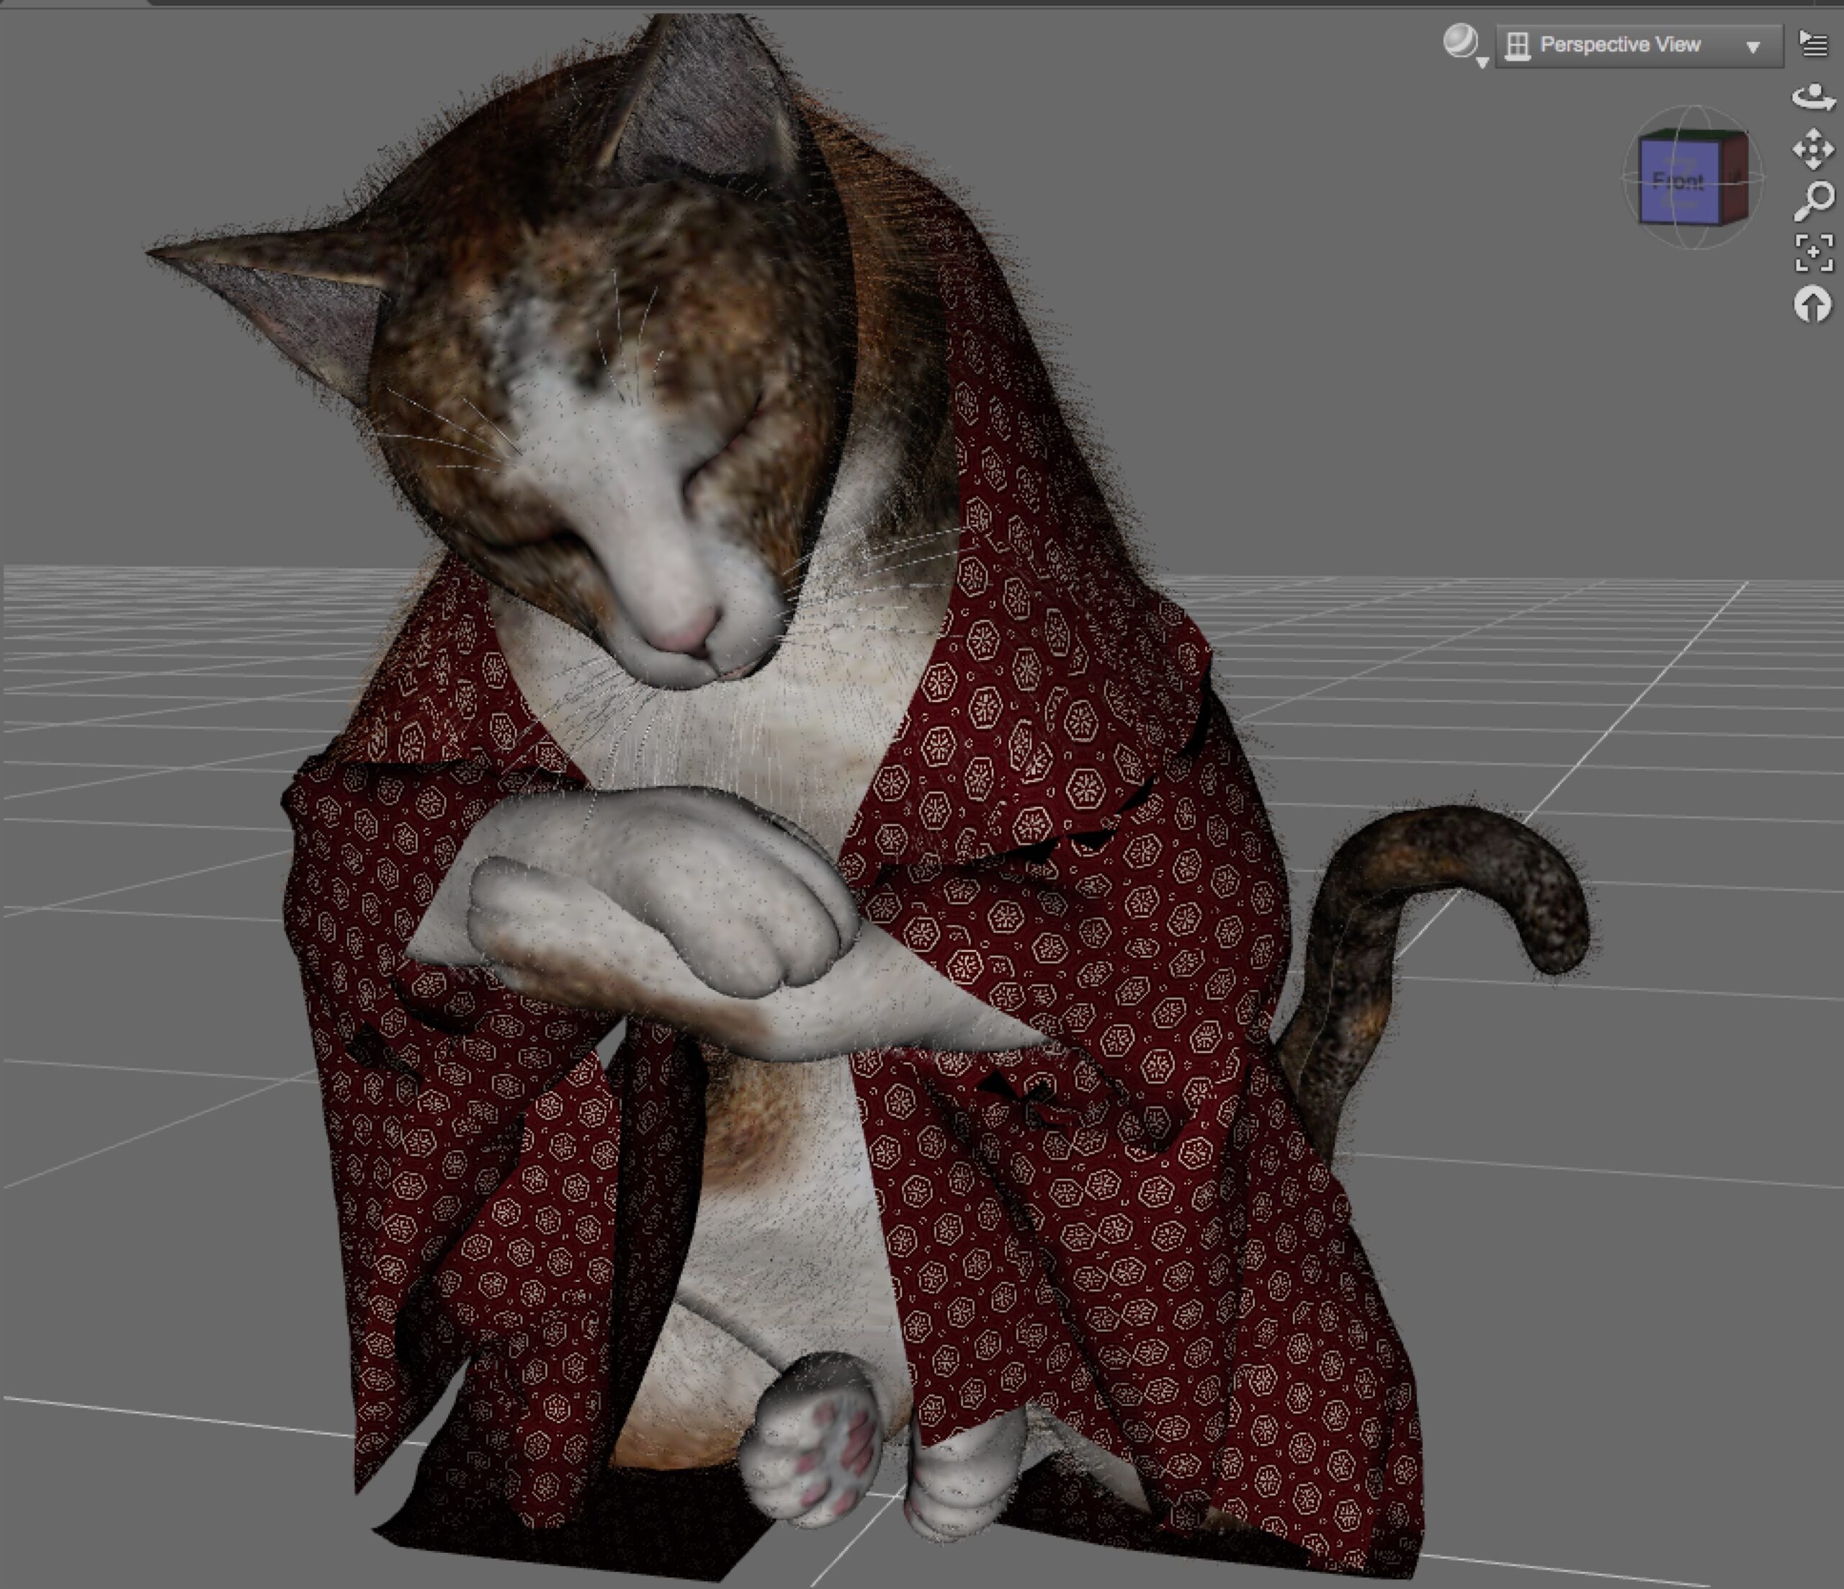Image resolution: width=1844 pixels, height=1589 pixels.
Task: Click the camera orbit icon
Action: pyautogui.click(x=1813, y=96)
